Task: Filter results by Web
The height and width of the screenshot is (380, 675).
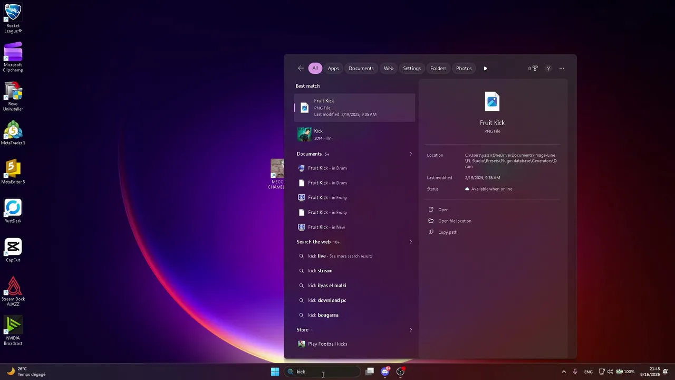Action: tap(389, 68)
